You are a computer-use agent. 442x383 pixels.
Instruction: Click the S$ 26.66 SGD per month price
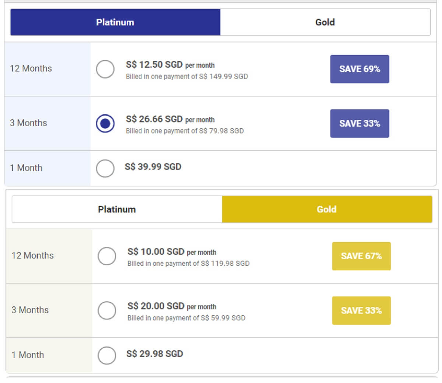170,119
